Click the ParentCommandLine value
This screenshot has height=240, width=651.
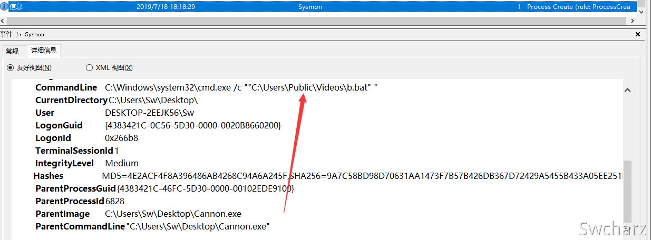tap(198, 226)
